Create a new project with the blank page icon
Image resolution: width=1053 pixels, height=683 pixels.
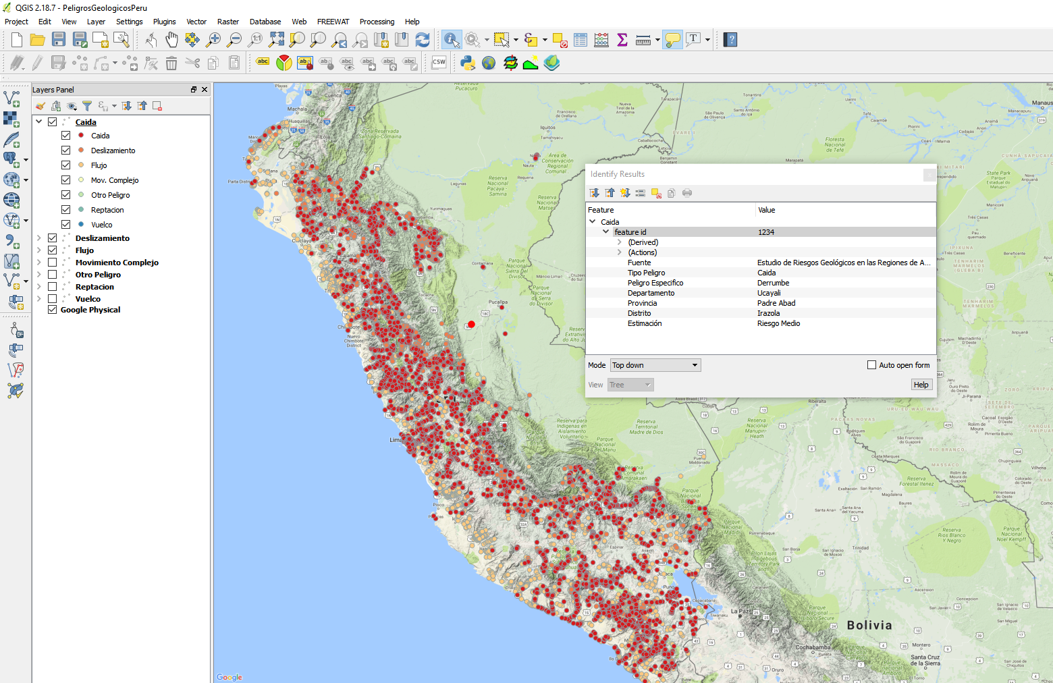click(x=17, y=40)
